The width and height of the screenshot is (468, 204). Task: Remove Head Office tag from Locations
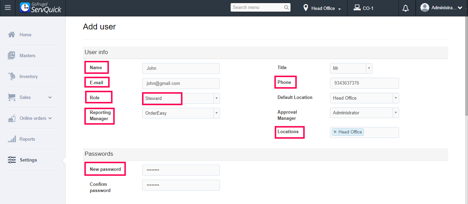335,132
